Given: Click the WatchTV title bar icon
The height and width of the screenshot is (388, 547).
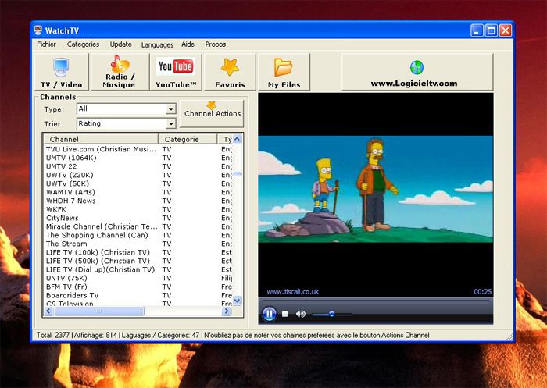Looking at the screenshot, I should click(x=38, y=30).
